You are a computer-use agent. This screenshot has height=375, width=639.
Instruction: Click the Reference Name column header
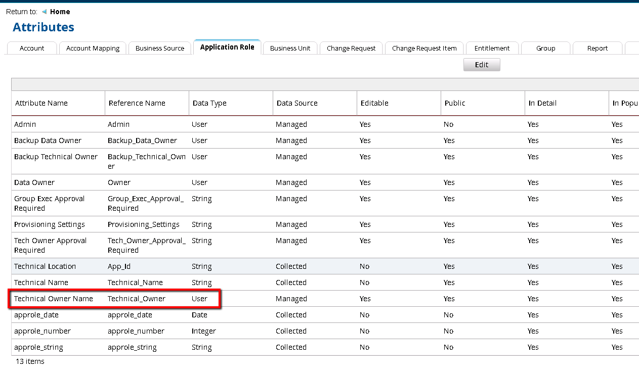pyautogui.click(x=137, y=103)
